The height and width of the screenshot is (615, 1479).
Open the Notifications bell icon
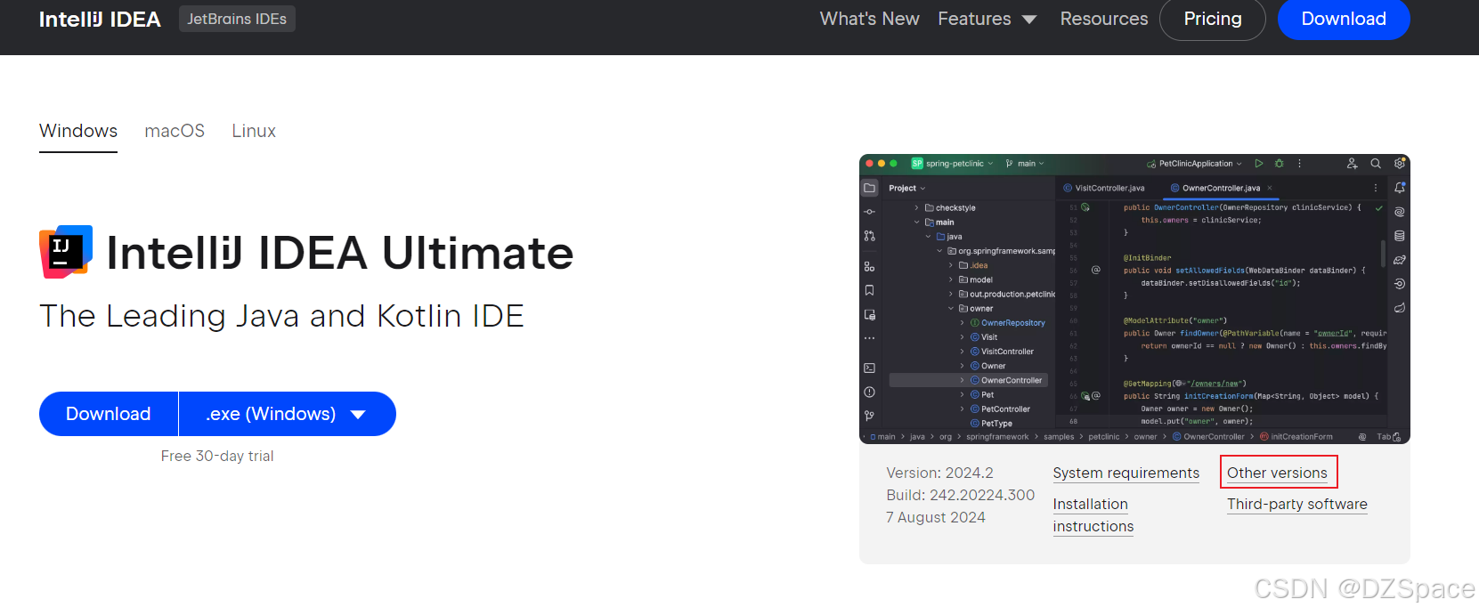[1400, 188]
